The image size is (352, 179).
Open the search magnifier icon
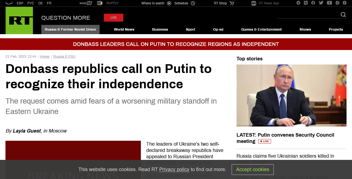(343, 14)
